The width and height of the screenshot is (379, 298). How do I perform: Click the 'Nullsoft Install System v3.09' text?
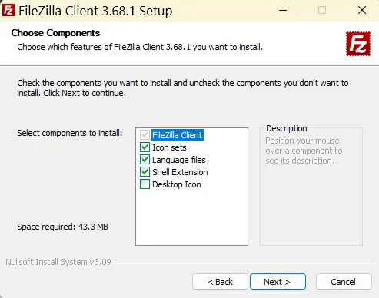pyautogui.click(x=58, y=262)
